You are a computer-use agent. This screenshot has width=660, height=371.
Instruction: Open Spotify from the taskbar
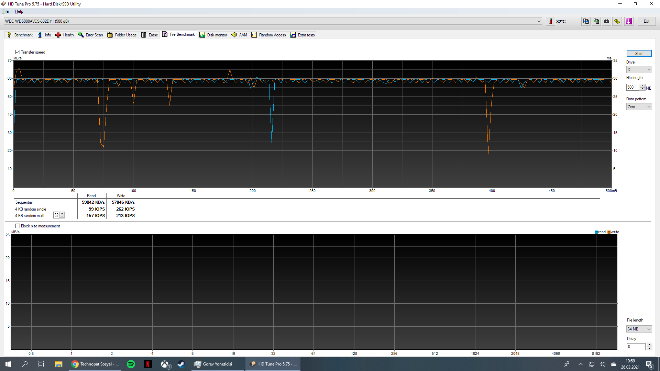pyautogui.click(x=131, y=364)
